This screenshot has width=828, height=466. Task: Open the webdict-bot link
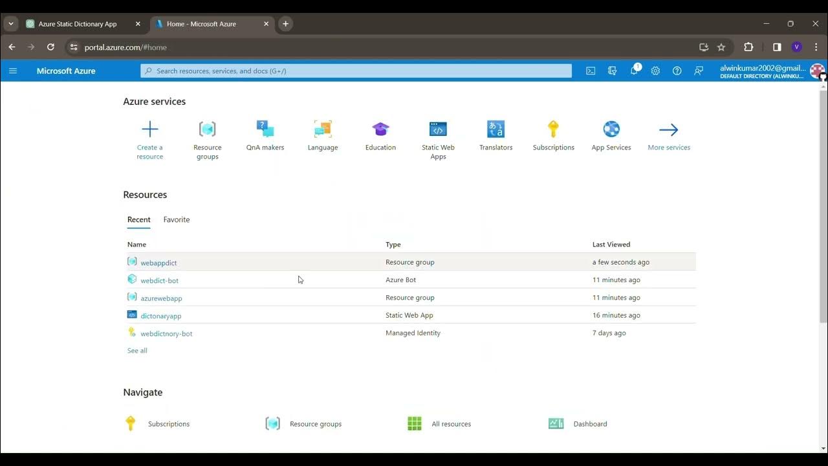(159, 280)
